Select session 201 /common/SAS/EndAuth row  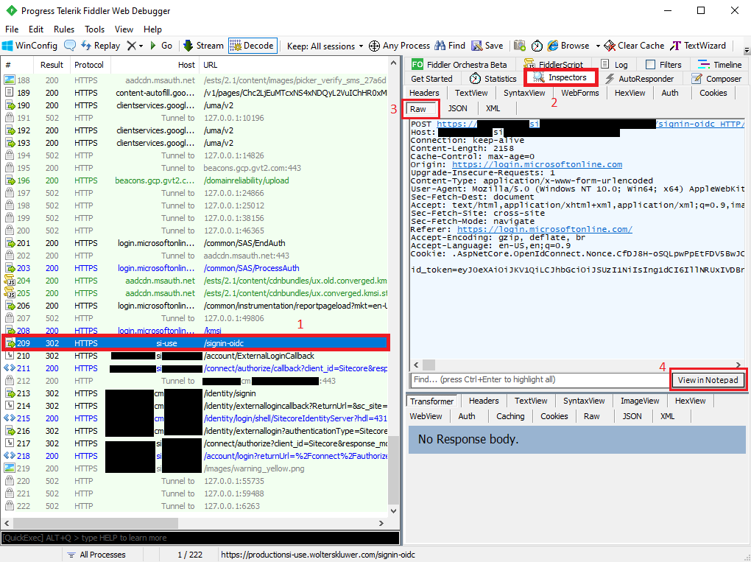click(x=195, y=243)
